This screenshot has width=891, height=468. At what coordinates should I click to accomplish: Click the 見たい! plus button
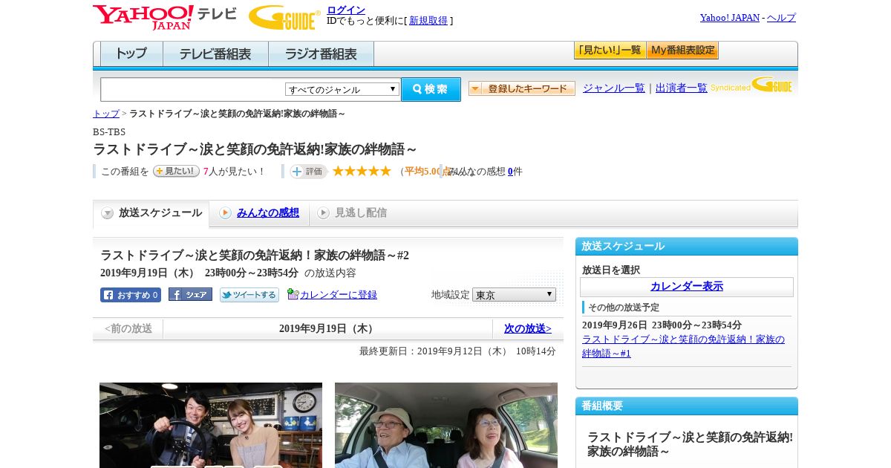point(176,171)
